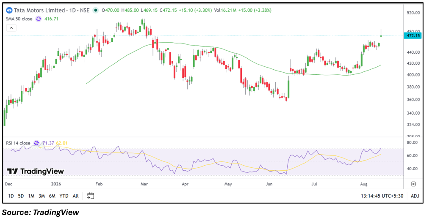The height and width of the screenshot is (218, 424).
Task: Click the May label on time axis
Action: pos(228,184)
